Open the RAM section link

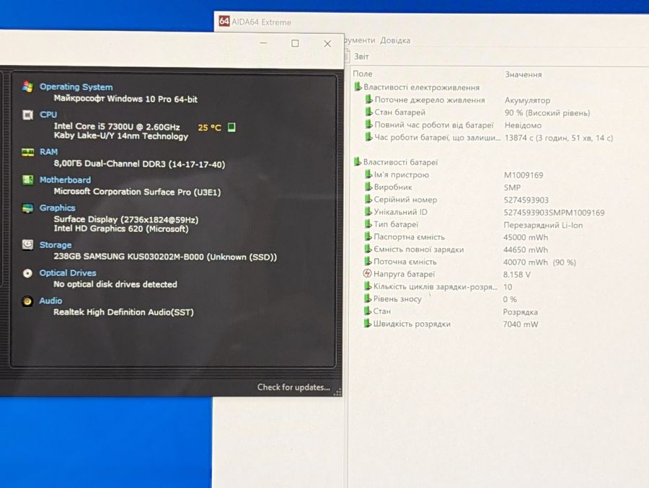(49, 152)
